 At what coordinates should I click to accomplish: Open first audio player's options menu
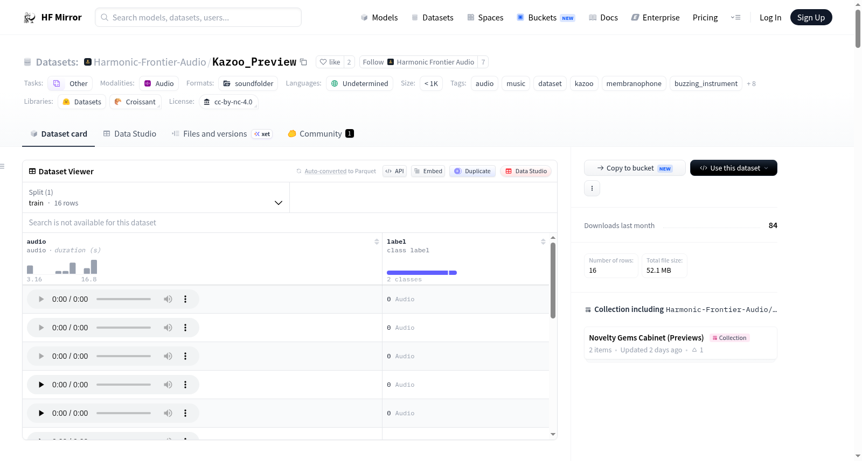click(x=185, y=299)
